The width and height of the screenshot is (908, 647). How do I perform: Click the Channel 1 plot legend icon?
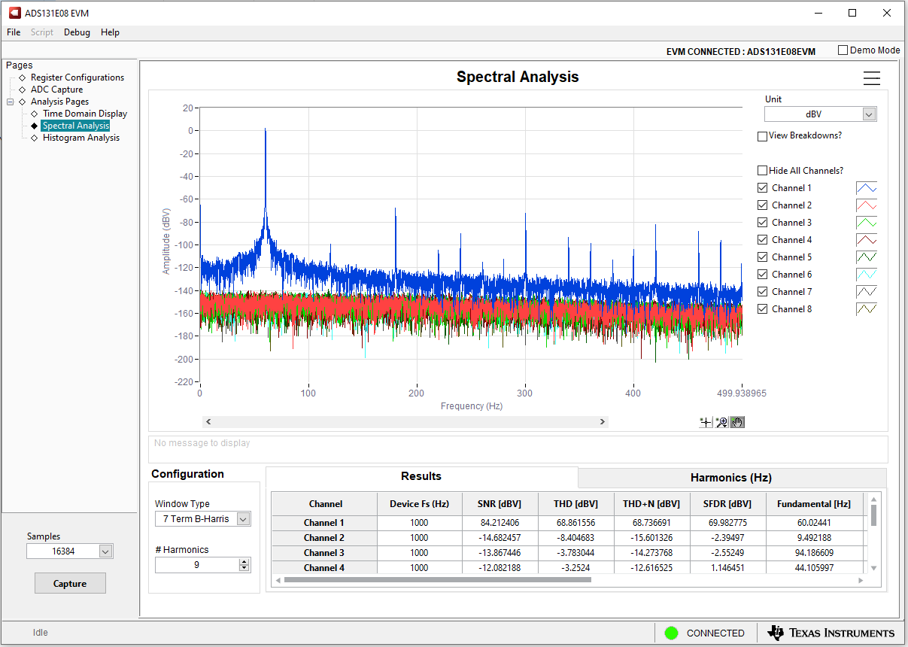click(x=866, y=188)
